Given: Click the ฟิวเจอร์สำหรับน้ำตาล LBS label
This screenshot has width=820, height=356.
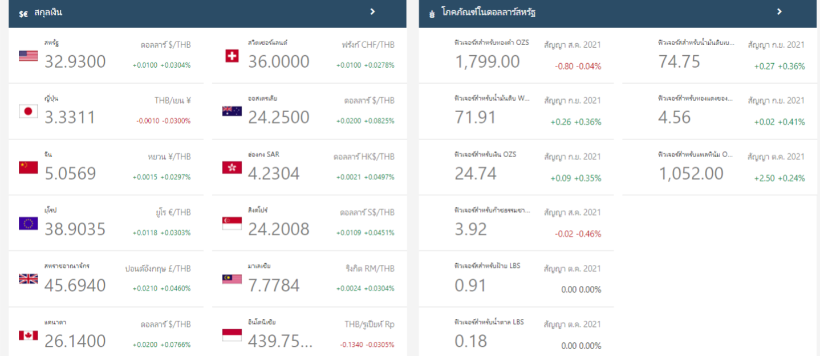Looking at the screenshot, I should point(489,322).
